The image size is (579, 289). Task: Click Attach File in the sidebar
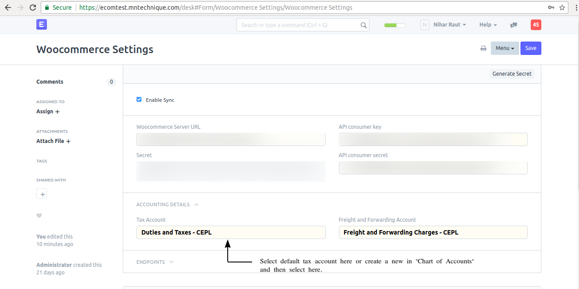(53, 141)
